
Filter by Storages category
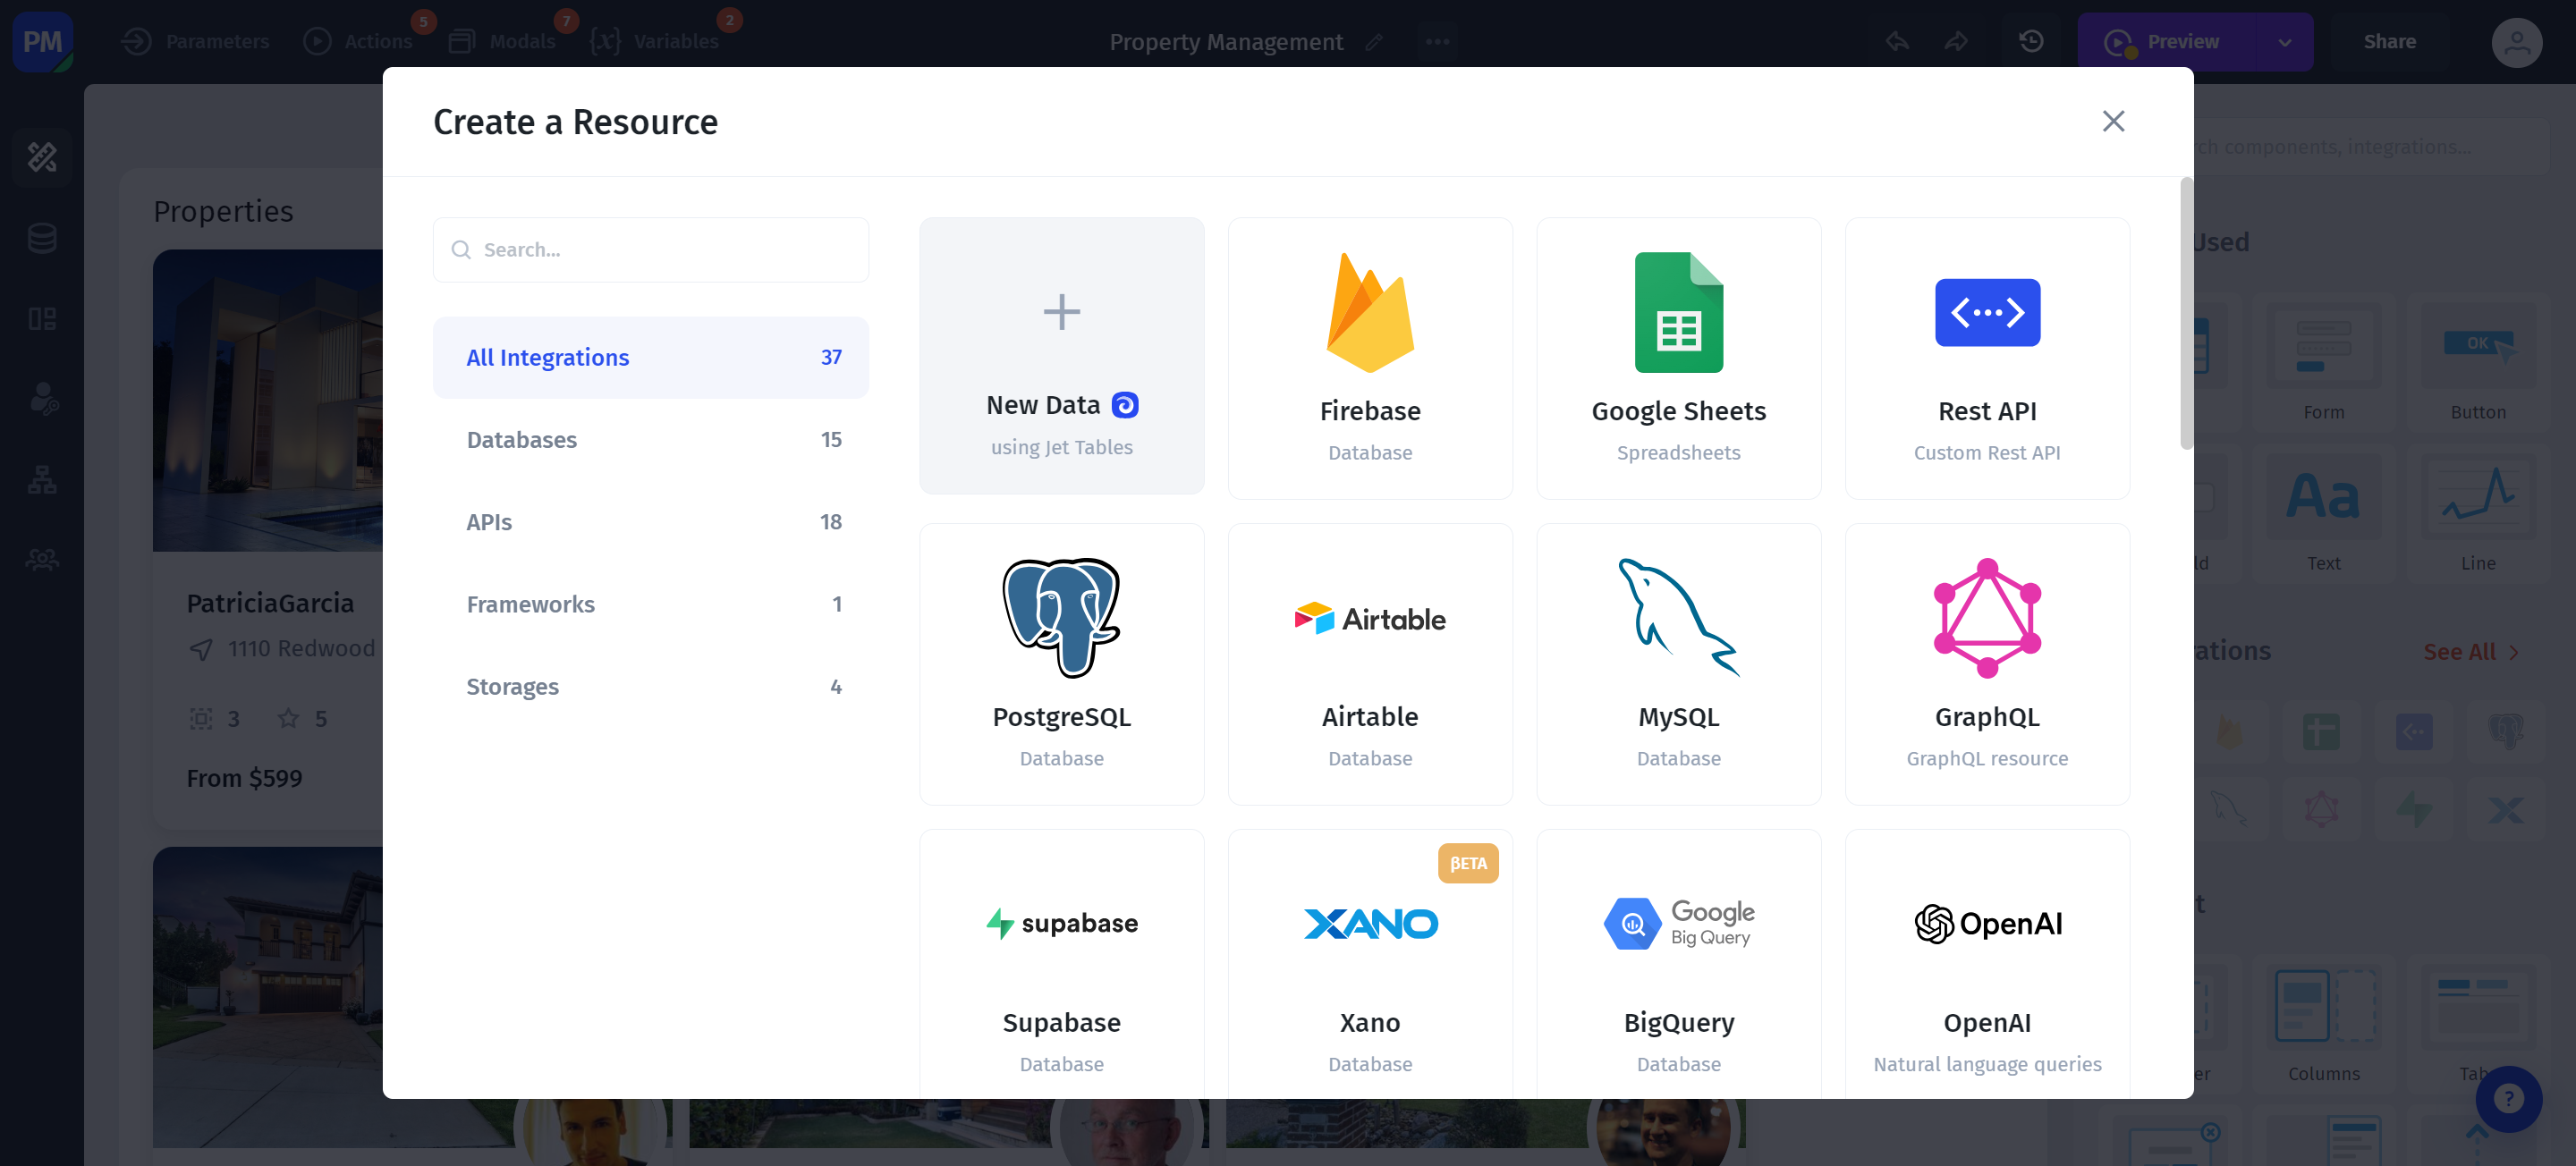click(650, 686)
